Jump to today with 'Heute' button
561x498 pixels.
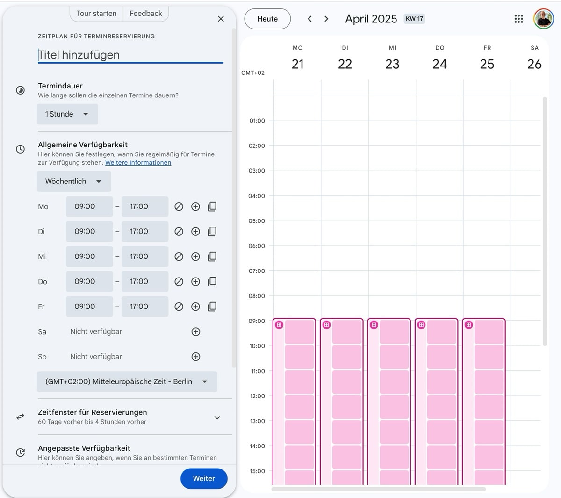(267, 19)
